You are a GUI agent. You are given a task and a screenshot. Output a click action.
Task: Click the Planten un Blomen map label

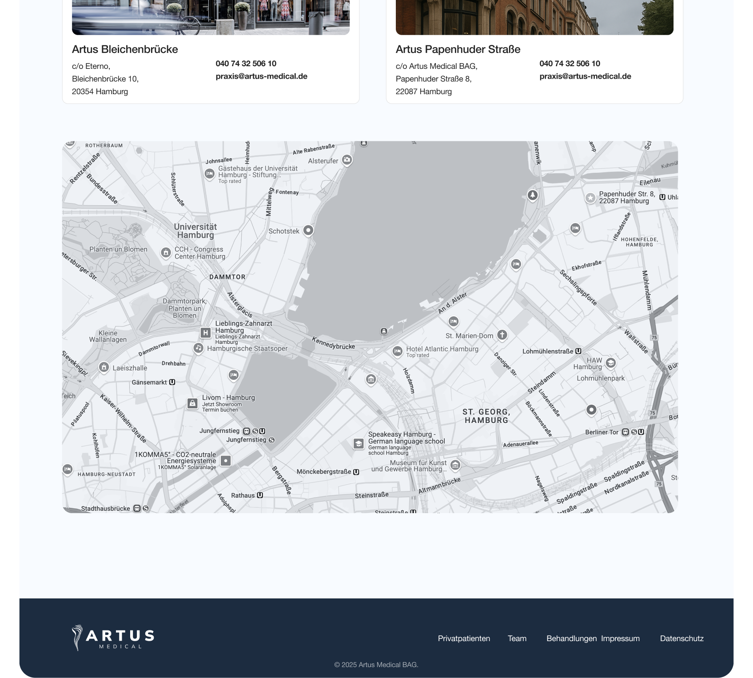(x=118, y=249)
